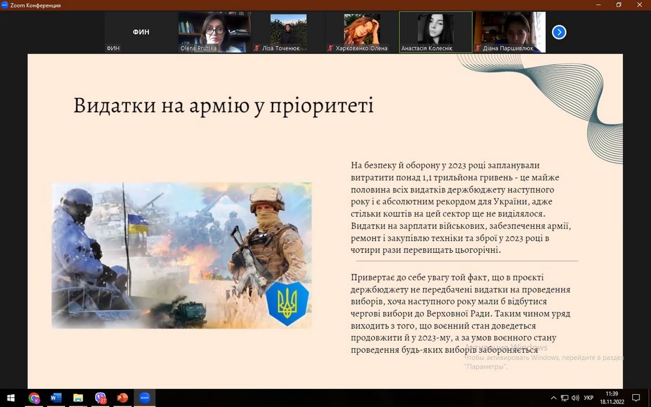This screenshot has height=407, width=651.
Task: Open the taskbar clock and date
Action: [611, 398]
